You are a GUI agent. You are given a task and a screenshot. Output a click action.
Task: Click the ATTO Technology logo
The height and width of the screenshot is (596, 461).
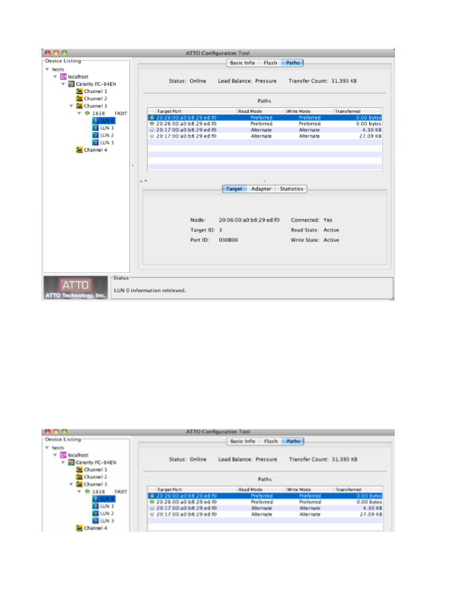(75, 288)
